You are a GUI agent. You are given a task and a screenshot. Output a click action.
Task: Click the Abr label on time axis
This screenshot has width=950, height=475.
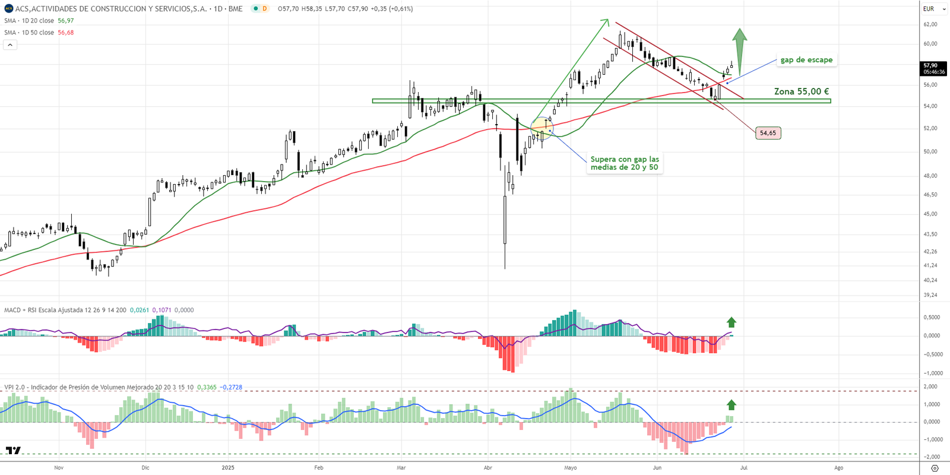(x=488, y=468)
